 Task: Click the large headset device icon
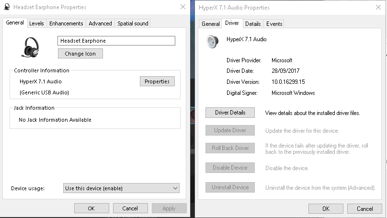[31, 47]
